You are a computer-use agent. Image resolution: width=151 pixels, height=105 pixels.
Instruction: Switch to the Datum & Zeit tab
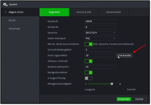tap(84, 12)
